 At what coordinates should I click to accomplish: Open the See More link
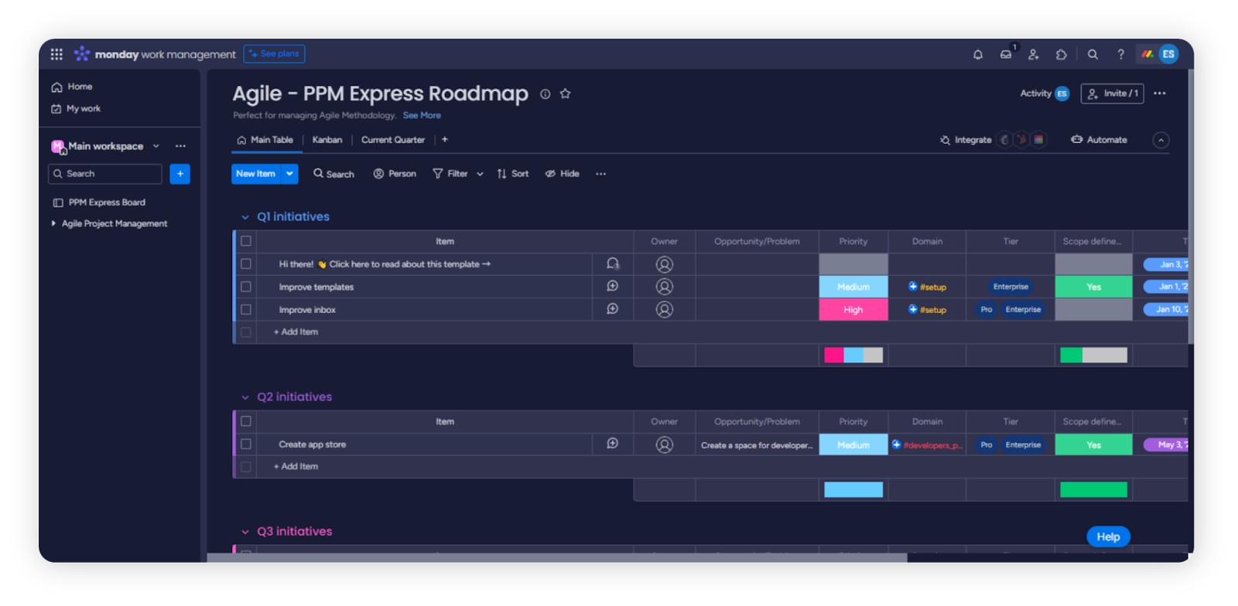pyautogui.click(x=422, y=115)
